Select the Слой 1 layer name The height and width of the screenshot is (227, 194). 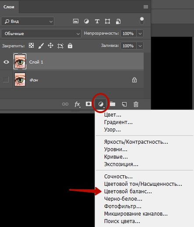pyautogui.click(x=36, y=62)
